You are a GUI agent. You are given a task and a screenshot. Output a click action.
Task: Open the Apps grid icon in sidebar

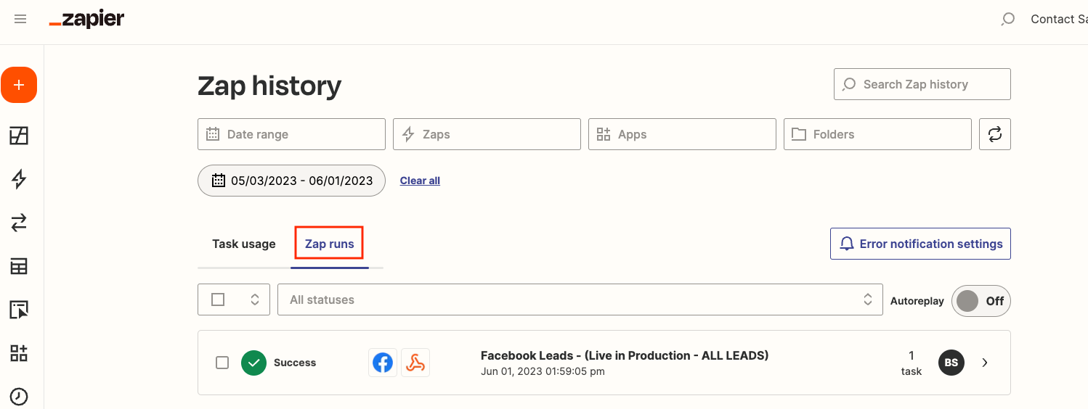click(19, 353)
